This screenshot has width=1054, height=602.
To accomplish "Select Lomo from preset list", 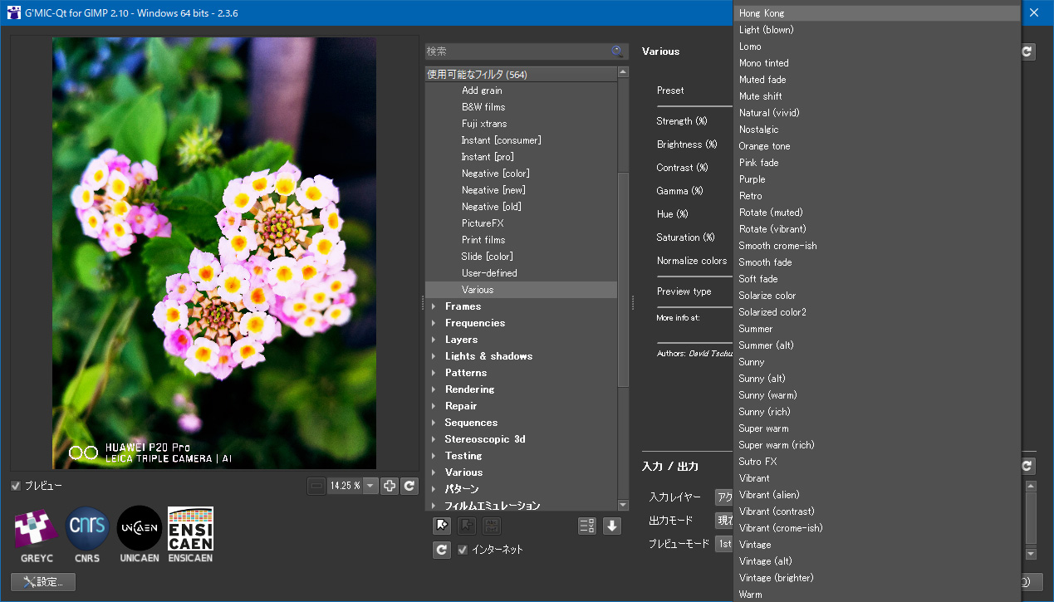I will click(x=877, y=46).
